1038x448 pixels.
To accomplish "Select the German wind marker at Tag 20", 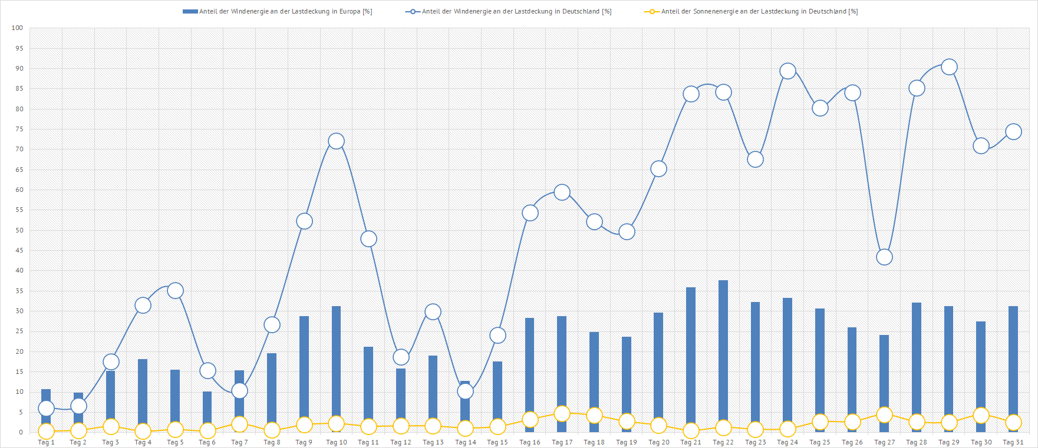I will tap(658, 169).
